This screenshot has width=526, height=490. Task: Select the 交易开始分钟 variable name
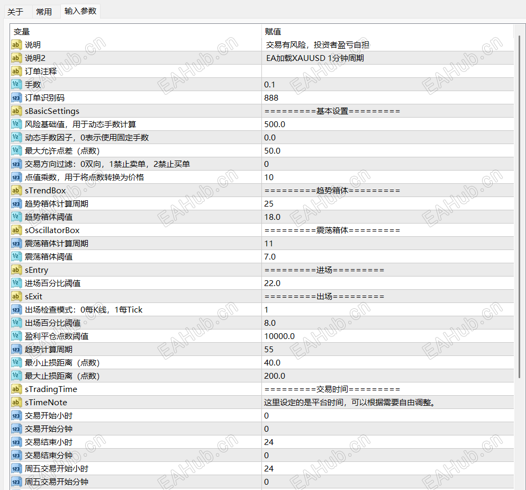pyautogui.click(x=49, y=429)
